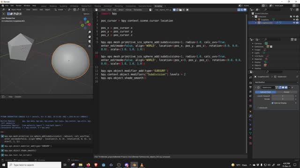The width and height of the screenshot is (300, 168).
Task: Toggle subdivision modifier edit mode display
Action: [280, 87]
